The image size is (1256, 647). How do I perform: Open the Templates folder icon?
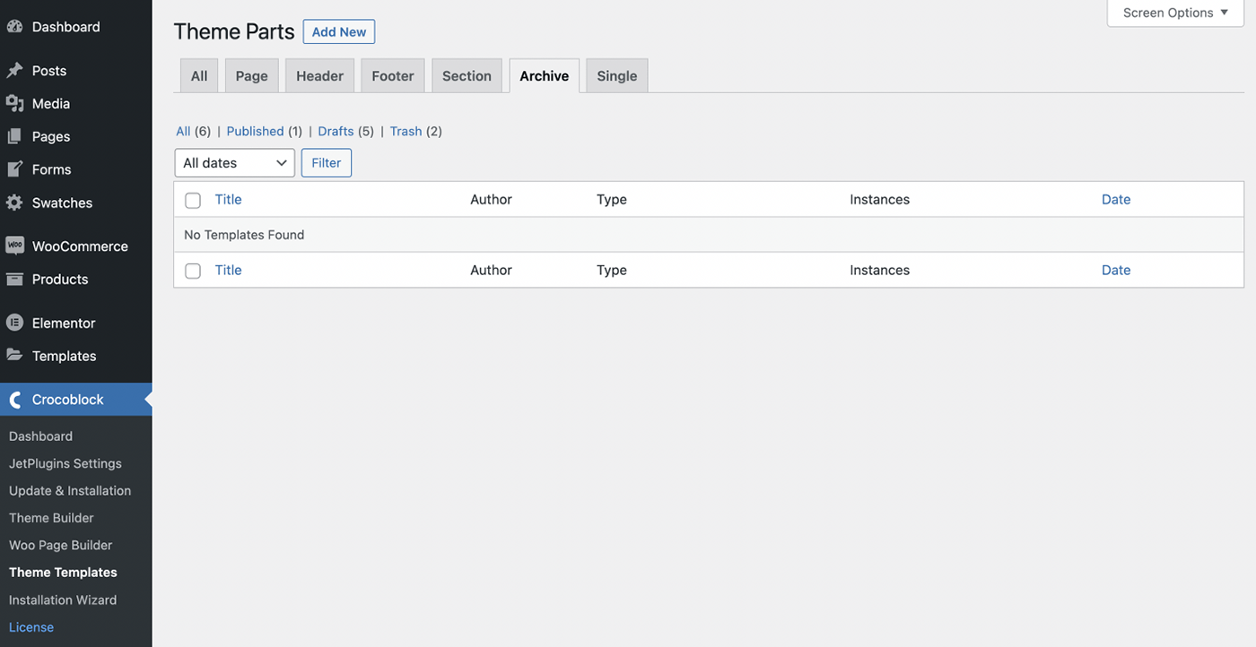(x=14, y=356)
